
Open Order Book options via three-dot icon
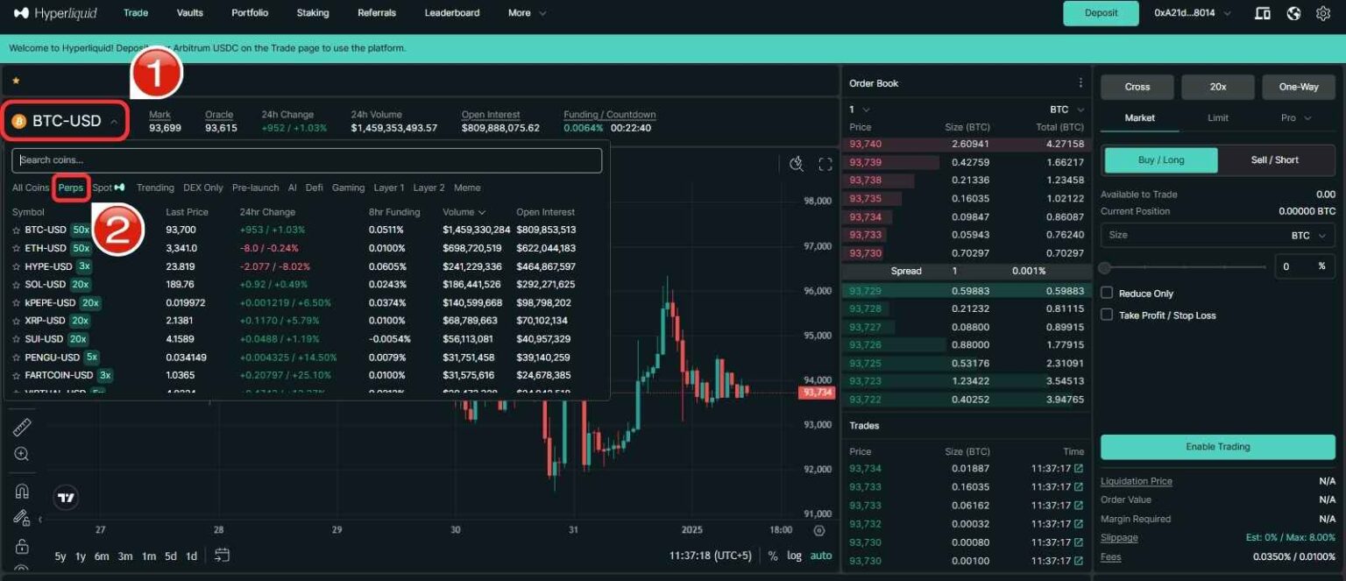point(1082,81)
